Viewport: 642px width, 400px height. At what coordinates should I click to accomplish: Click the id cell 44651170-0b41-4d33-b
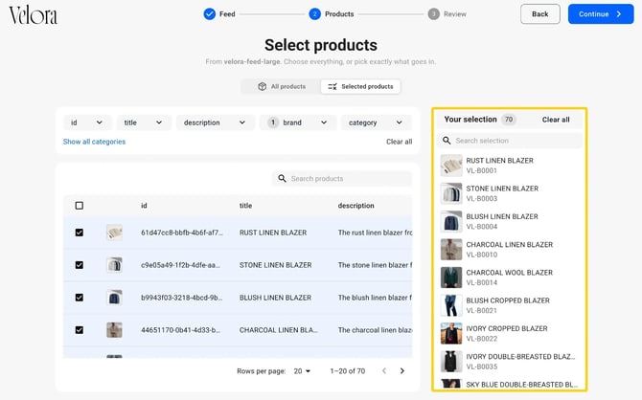coord(180,329)
